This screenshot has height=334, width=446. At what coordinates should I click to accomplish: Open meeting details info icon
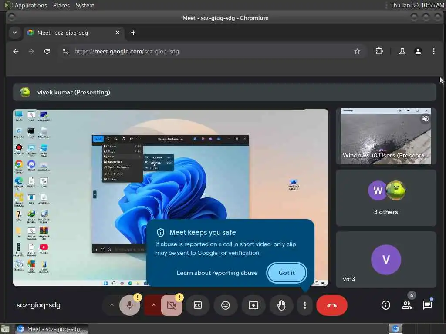point(386,305)
